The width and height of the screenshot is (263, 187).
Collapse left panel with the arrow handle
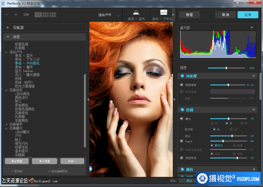click(x=88, y=99)
